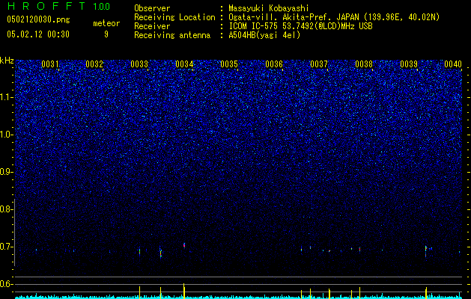Click the Receiving Location label
The image size is (471, 299).
coord(174,17)
